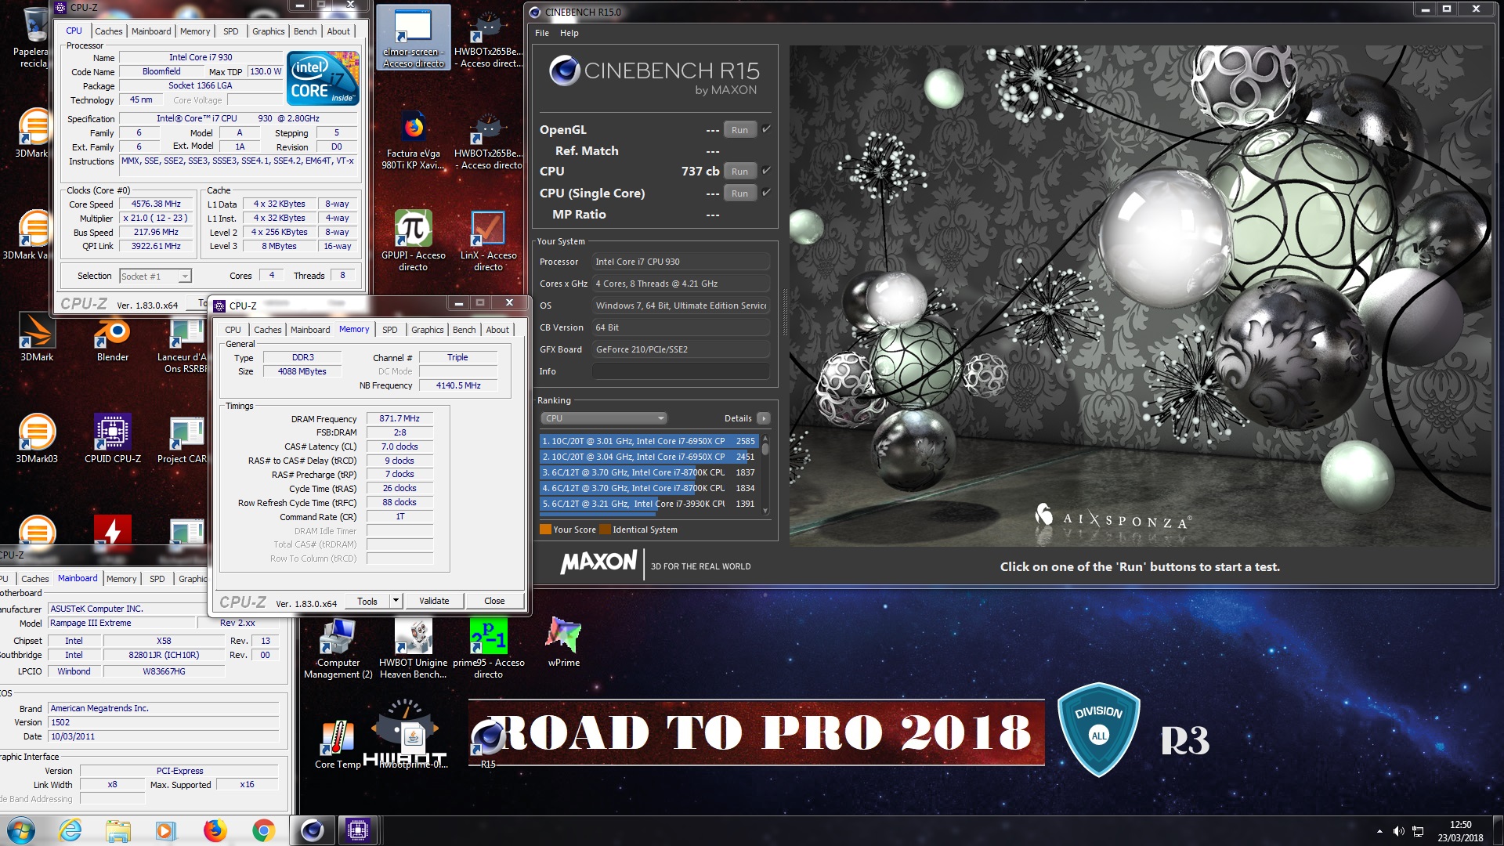Launch Firefox from the taskbar

click(215, 830)
